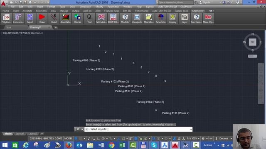Open the Build tools panel
Screen dimensions: 266x149
(54, 19)
